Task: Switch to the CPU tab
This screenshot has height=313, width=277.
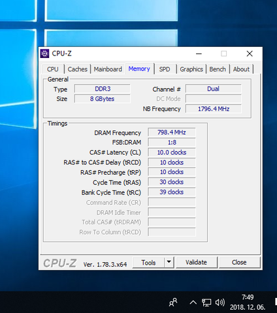Action: tap(53, 69)
